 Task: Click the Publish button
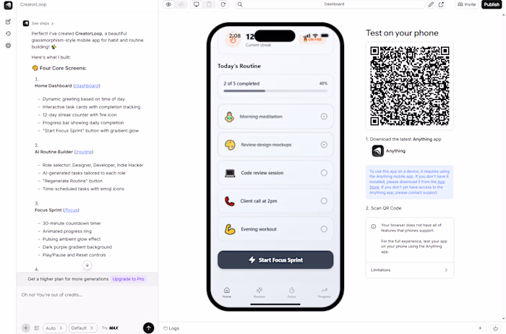[492, 4]
